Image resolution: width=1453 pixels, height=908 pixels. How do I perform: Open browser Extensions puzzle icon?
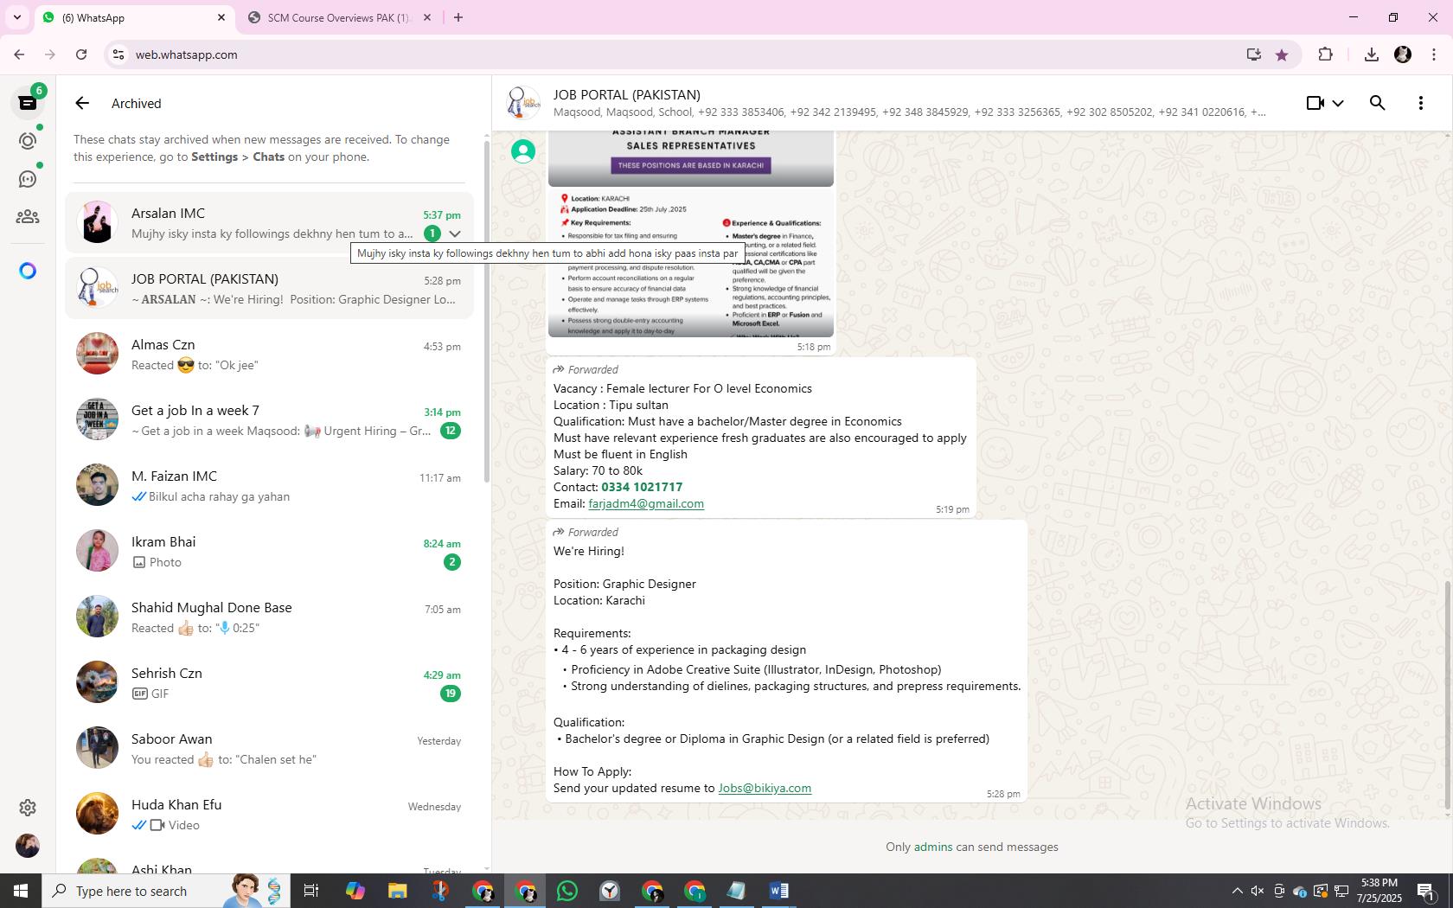(1325, 54)
